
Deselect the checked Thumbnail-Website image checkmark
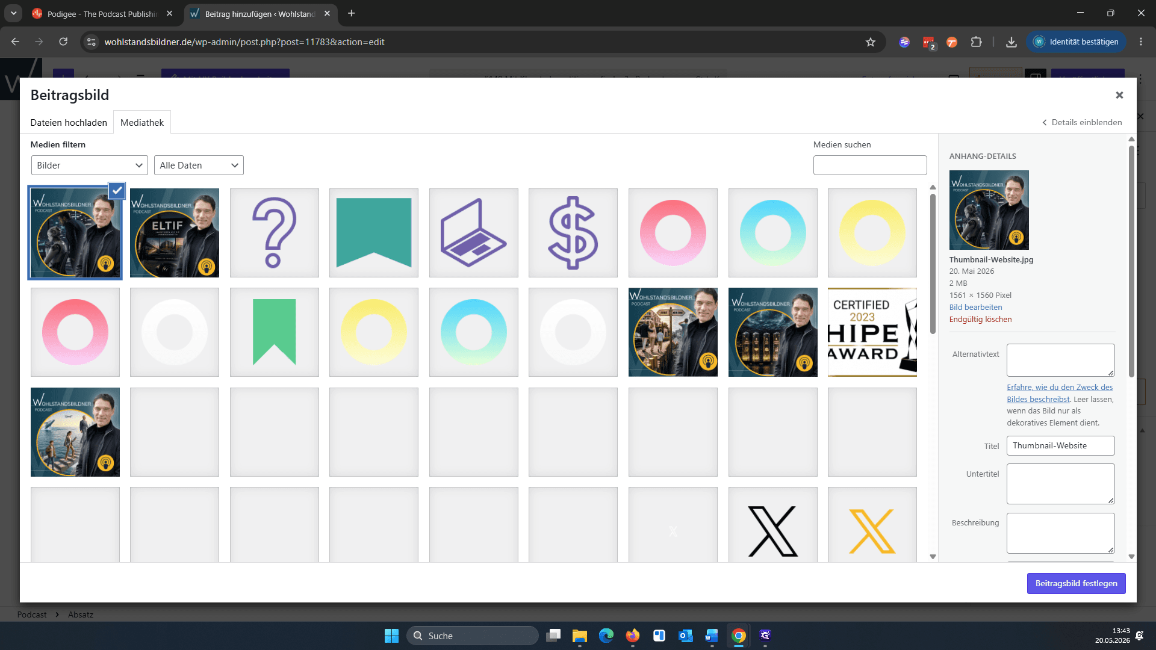[x=117, y=191]
